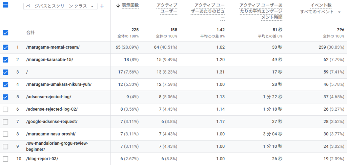This screenshot has height=165, width=347.
Task: Check the /google-adsense-request/ row checkbox
Action: pyautogui.click(x=5, y=121)
